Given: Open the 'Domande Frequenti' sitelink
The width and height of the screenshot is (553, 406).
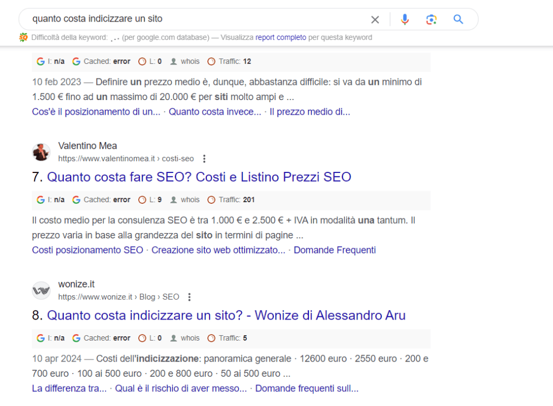Looking at the screenshot, I should coord(335,250).
